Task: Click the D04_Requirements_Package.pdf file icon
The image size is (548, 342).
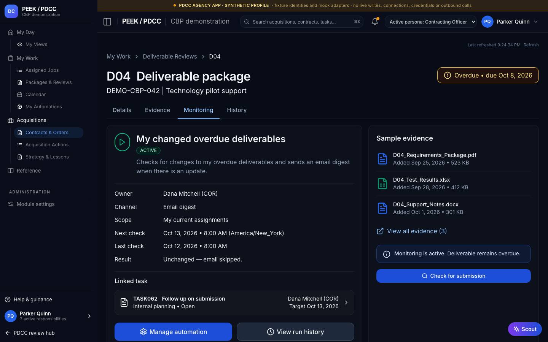Action: click(382, 159)
